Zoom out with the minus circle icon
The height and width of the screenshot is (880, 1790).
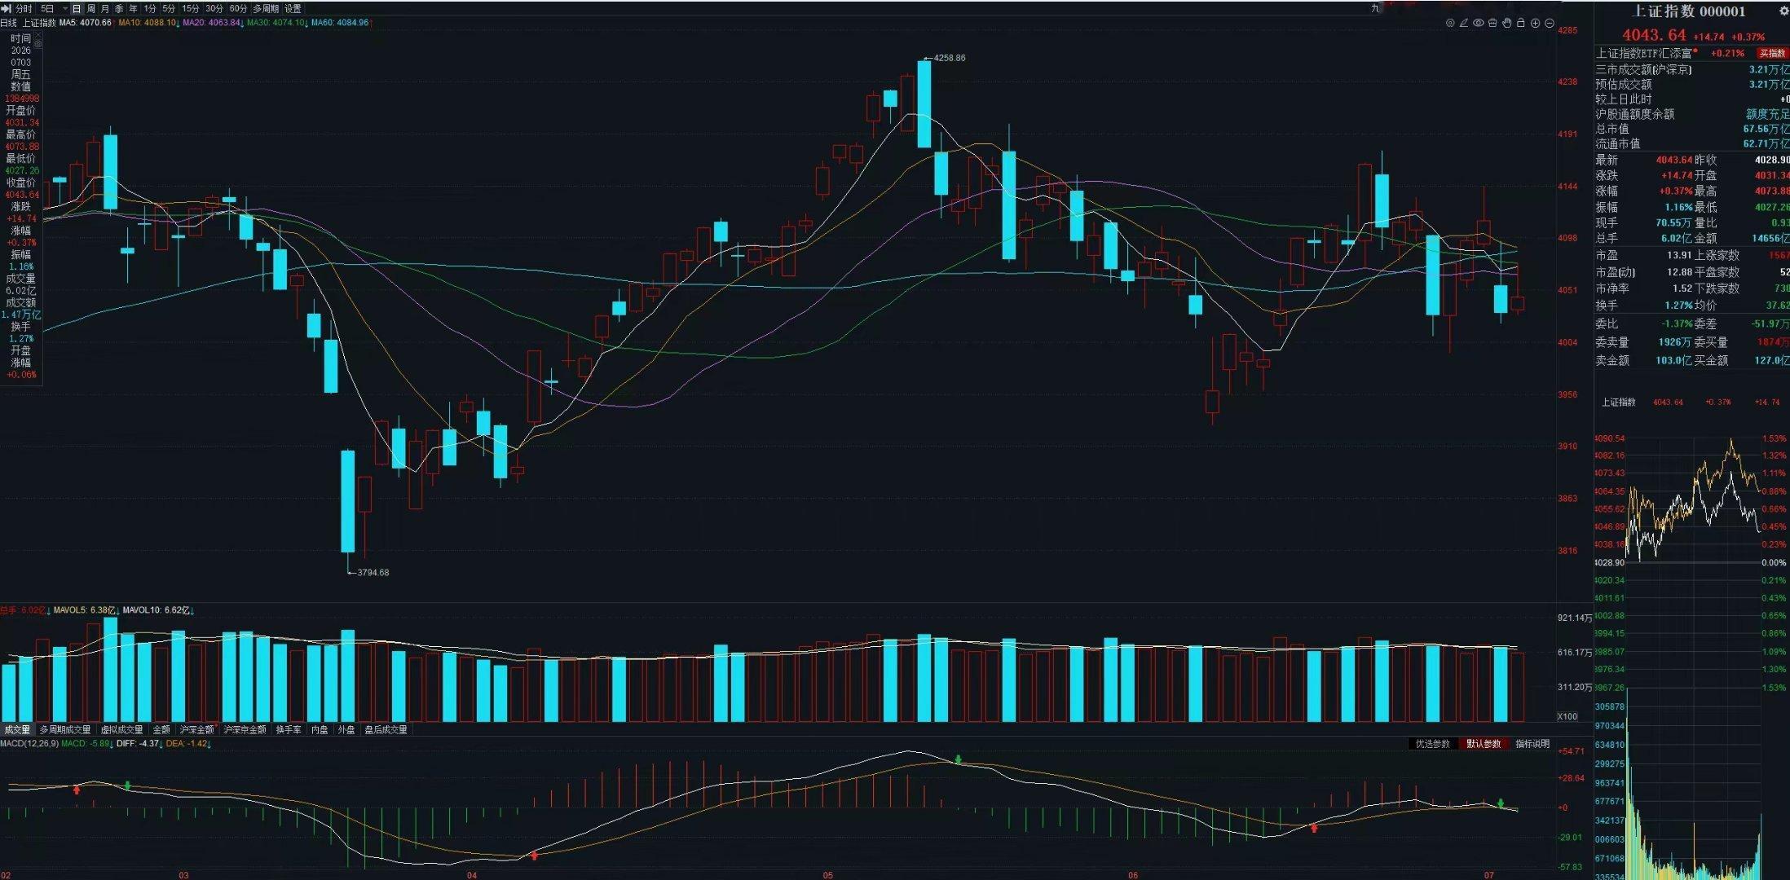1550,23
